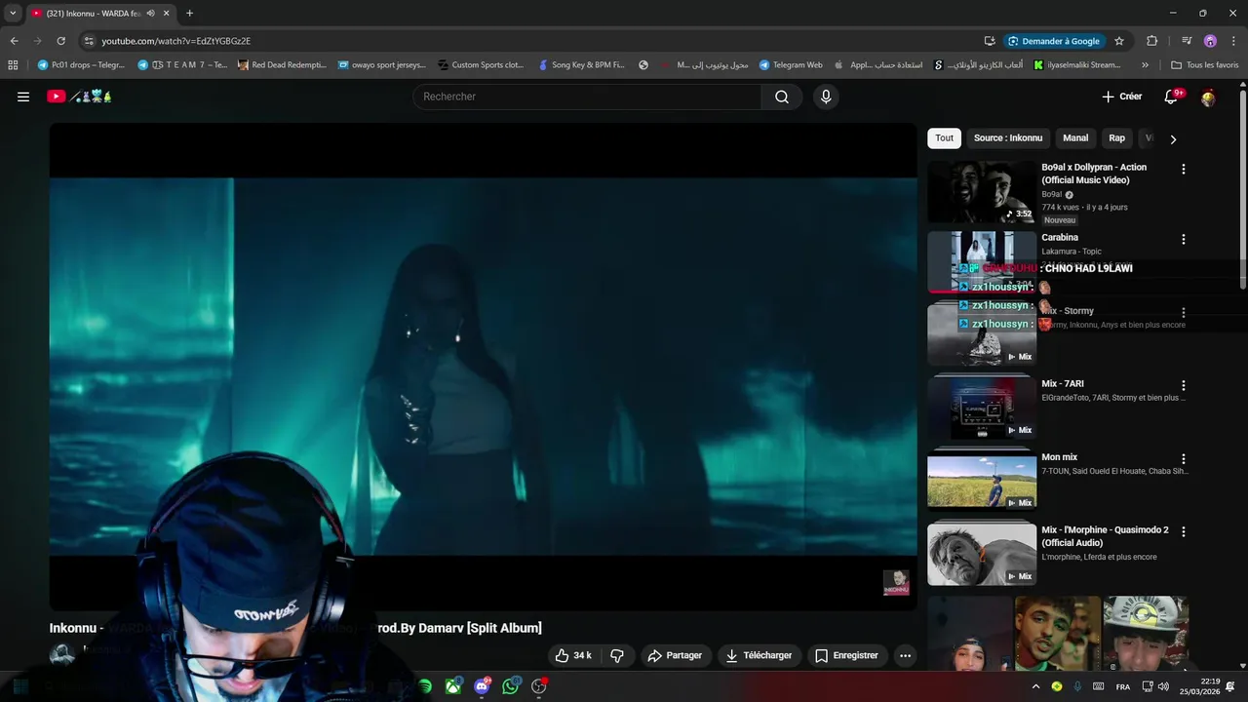Open the YouTube guide hamburger menu
The height and width of the screenshot is (702, 1248).
click(23, 97)
